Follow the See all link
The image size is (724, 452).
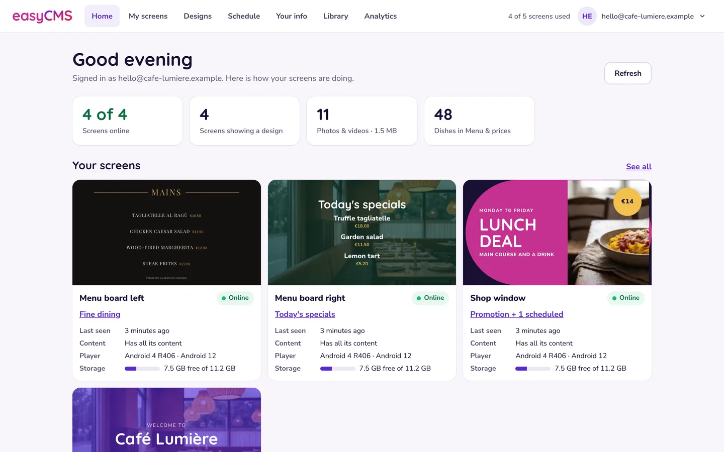tap(639, 167)
